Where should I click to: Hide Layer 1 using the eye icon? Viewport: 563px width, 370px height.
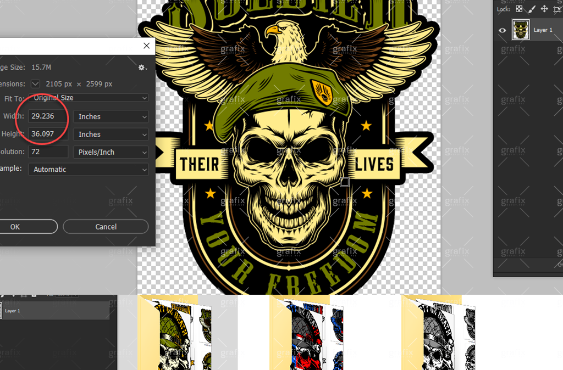502,30
